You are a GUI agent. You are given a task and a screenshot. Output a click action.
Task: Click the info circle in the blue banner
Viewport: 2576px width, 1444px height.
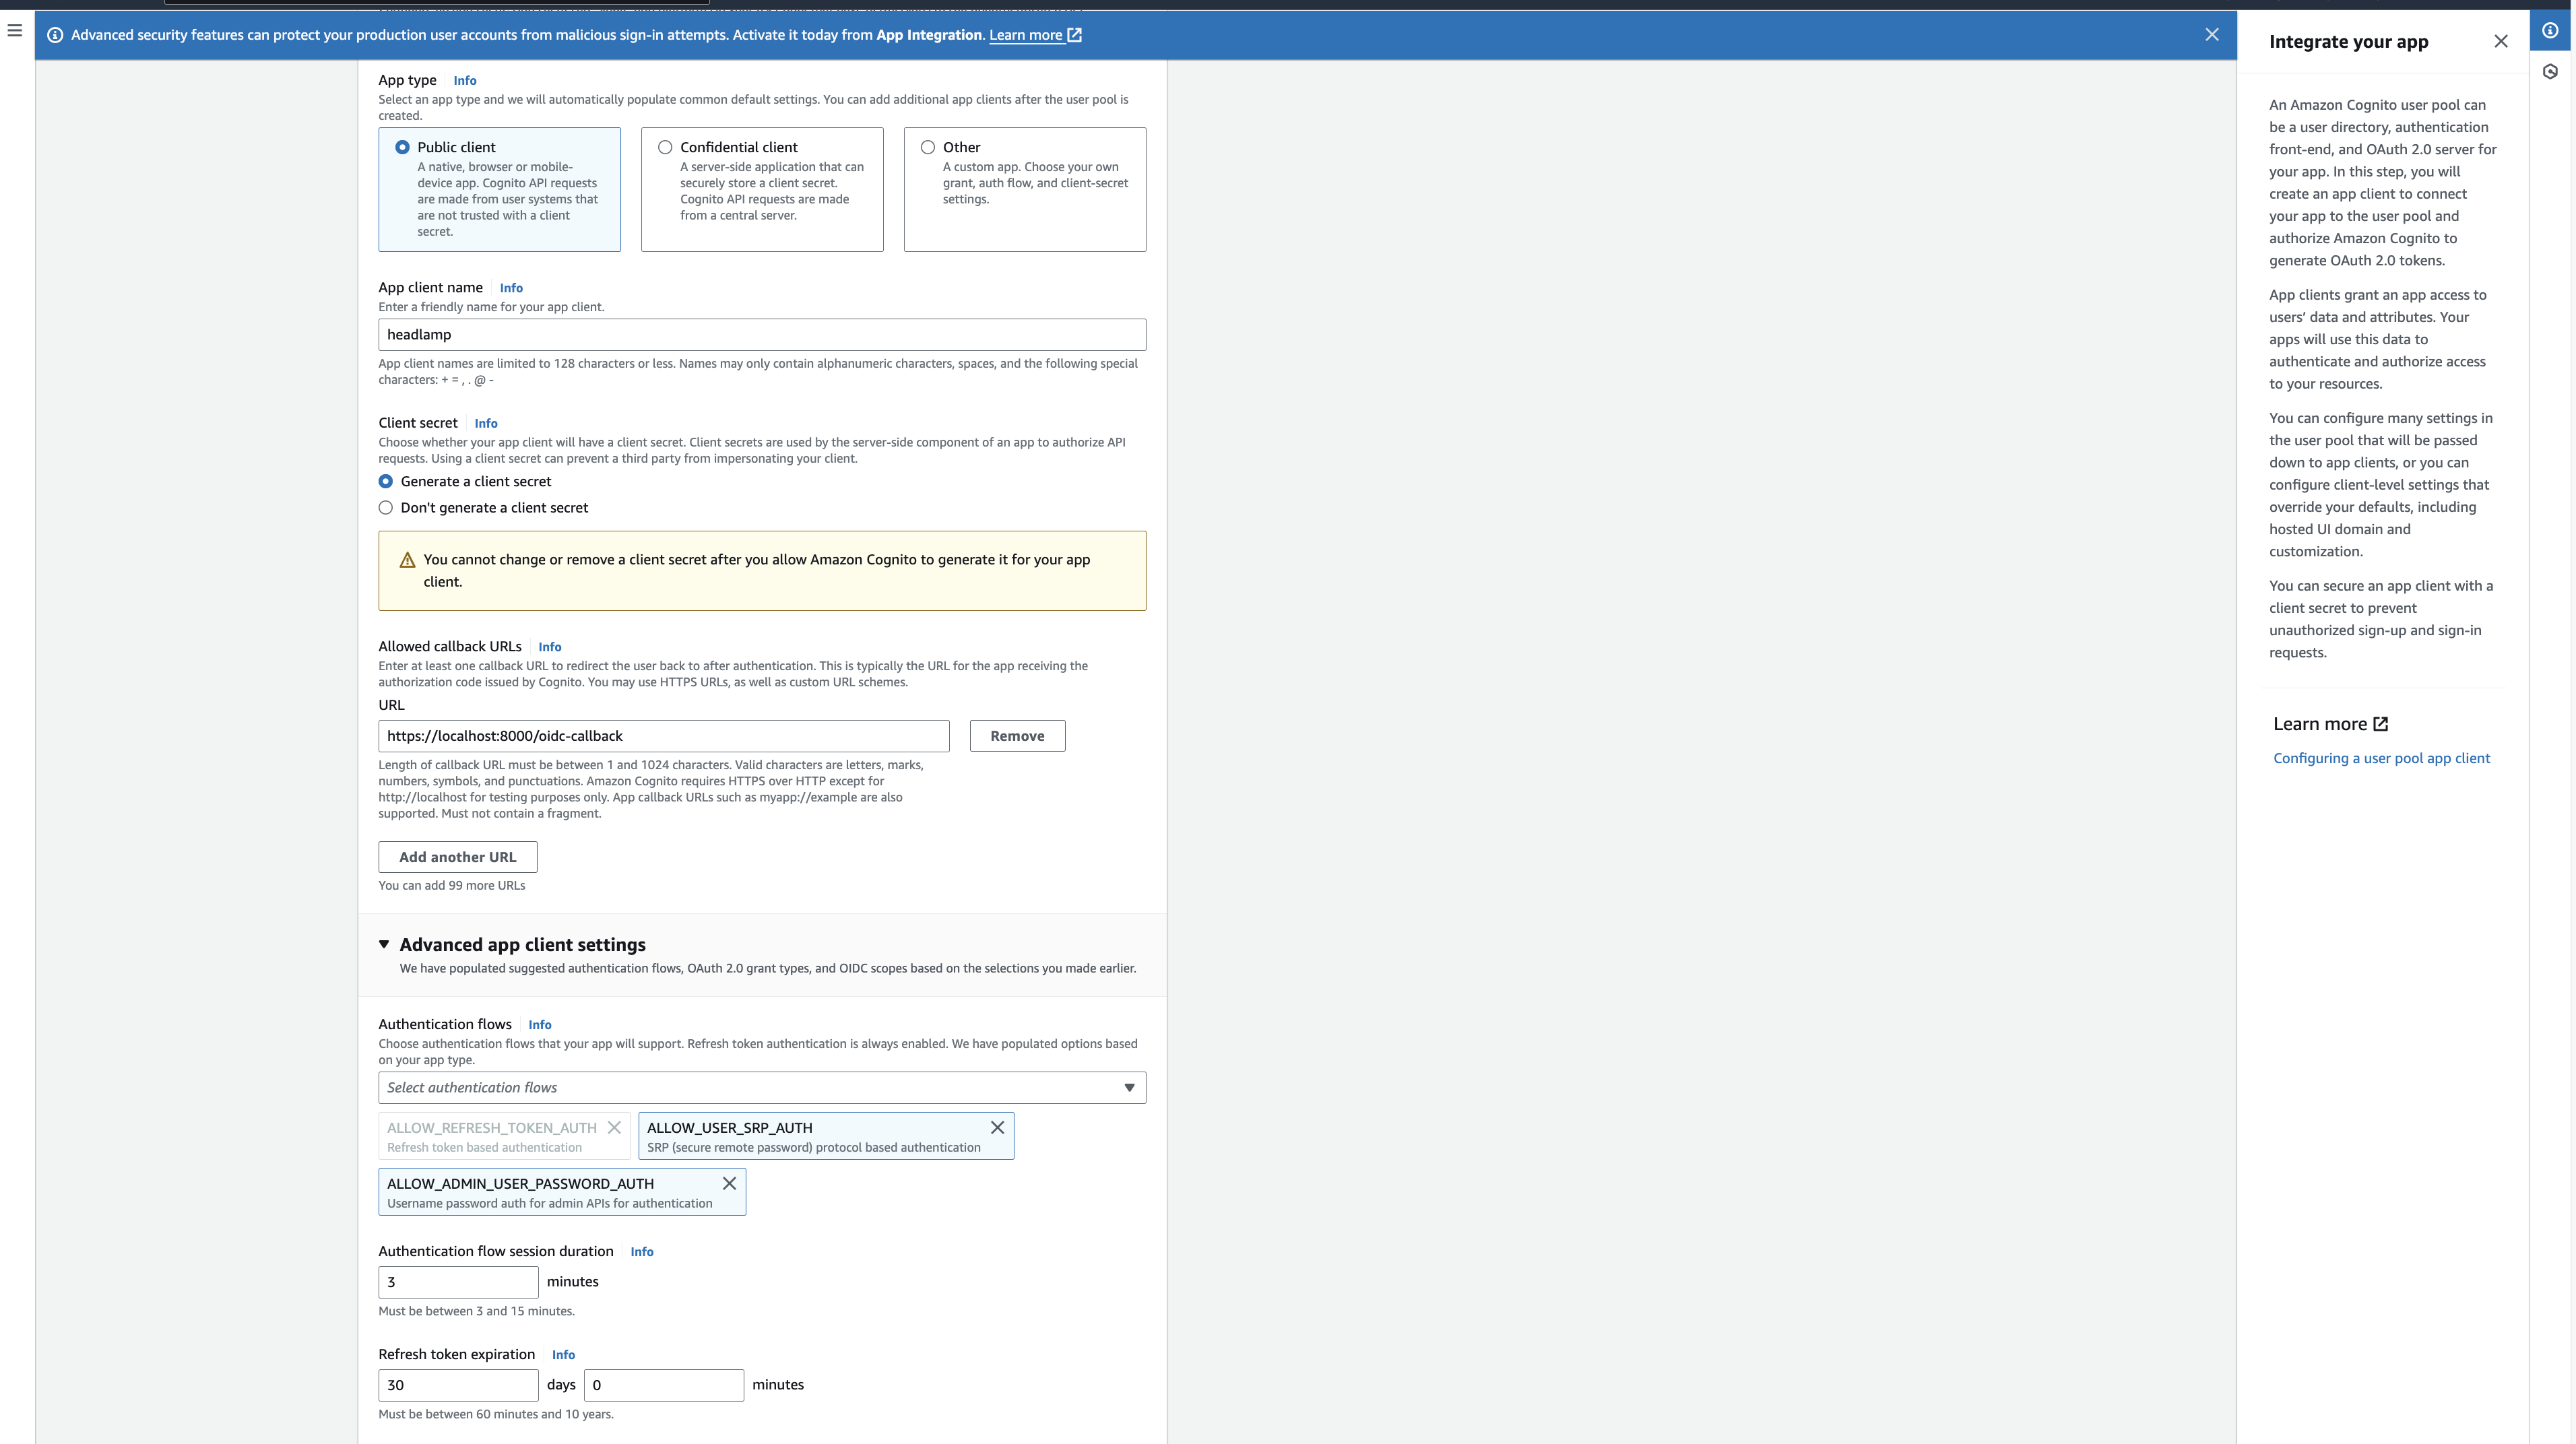tap(54, 34)
